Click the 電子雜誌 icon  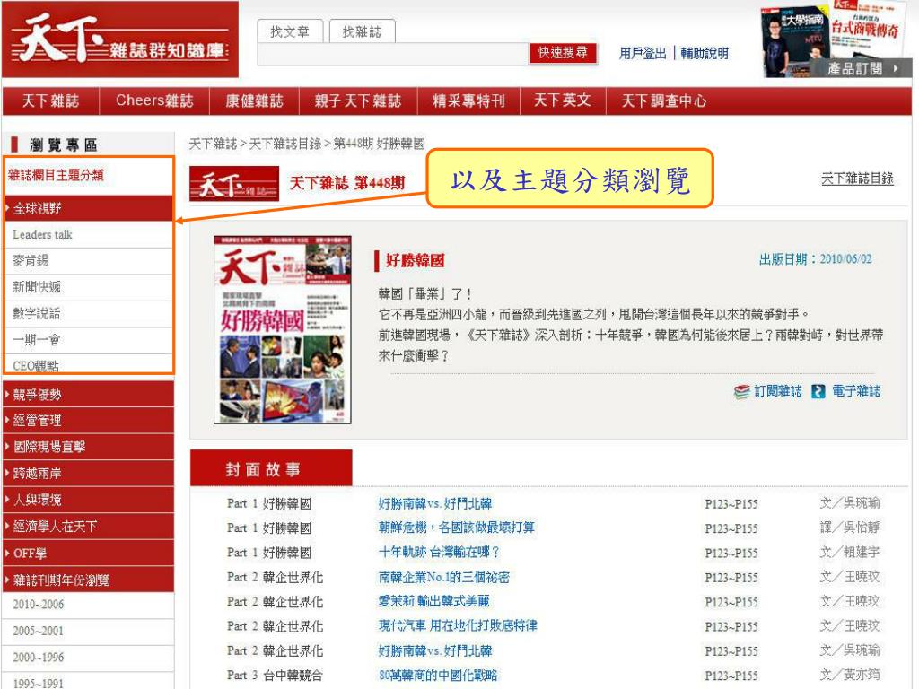[x=818, y=391]
